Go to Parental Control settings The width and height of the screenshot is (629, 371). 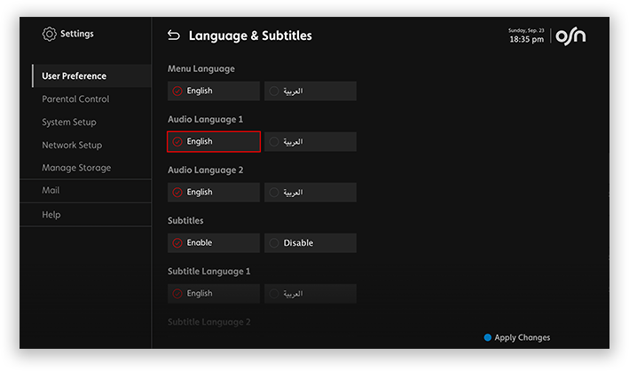pos(75,99)
